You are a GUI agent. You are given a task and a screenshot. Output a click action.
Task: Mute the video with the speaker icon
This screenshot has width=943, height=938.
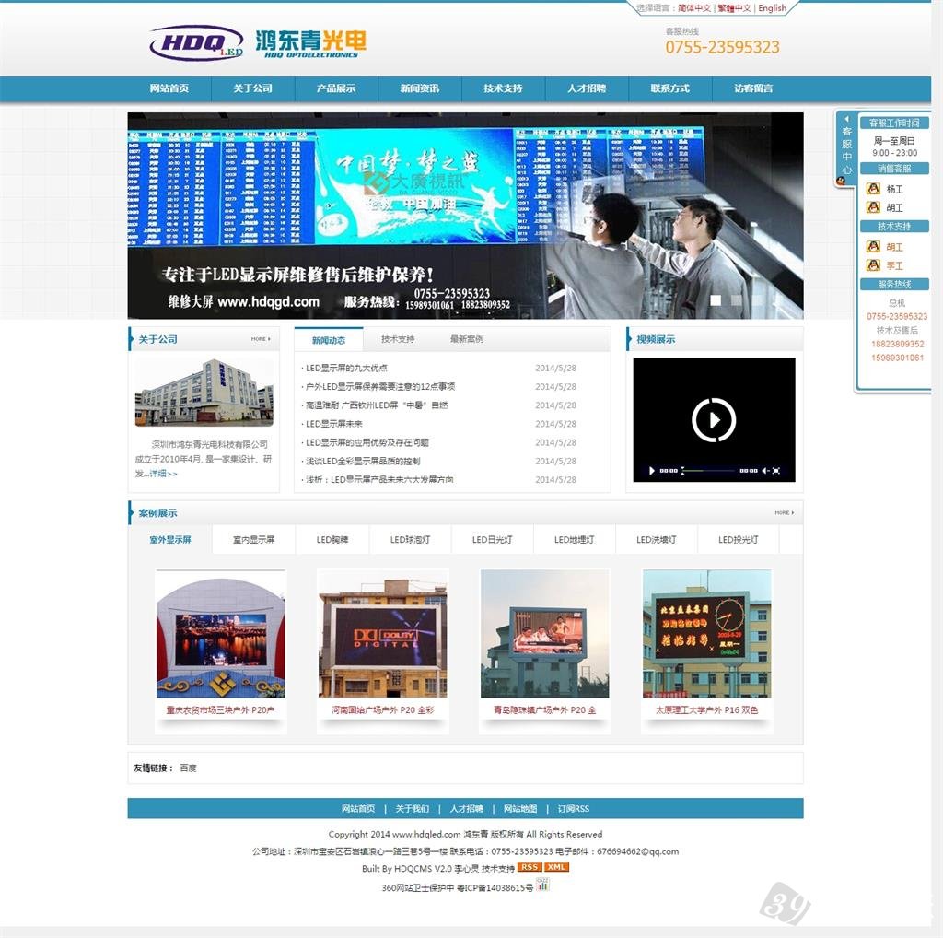(764, 471)
